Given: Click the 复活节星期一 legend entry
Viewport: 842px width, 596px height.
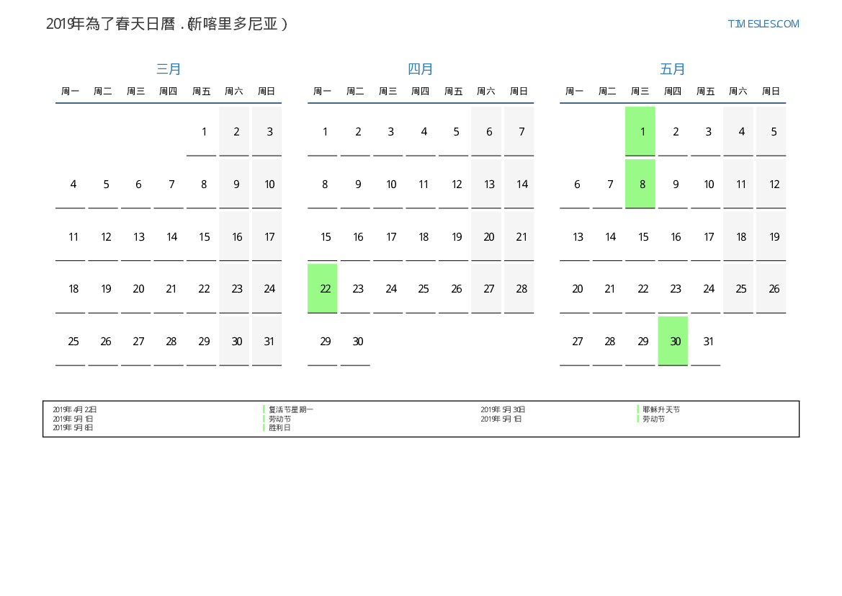Looking at the screenshot, I should (x=291, y=409).
